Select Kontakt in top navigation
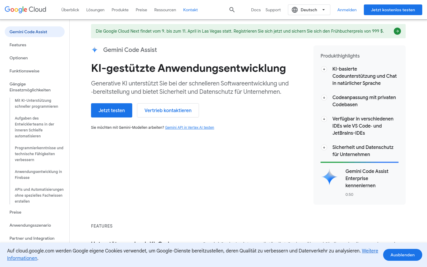The height and width of the screenshot is (267, 427). coord(190,10)
